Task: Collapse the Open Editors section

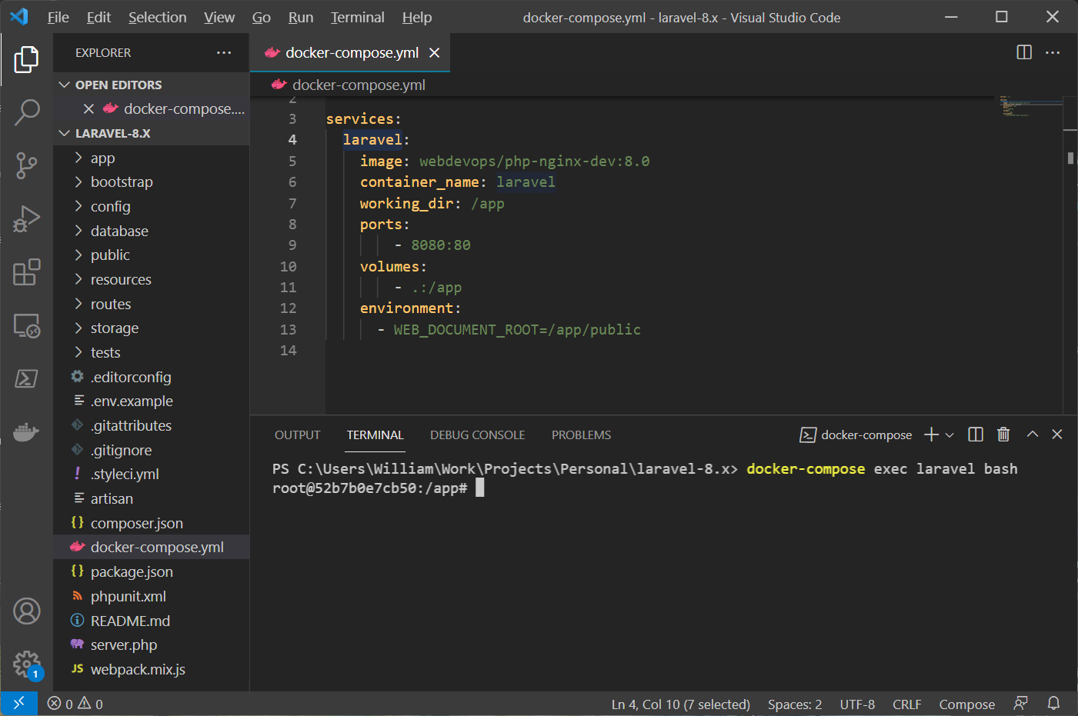Action: 151,85
